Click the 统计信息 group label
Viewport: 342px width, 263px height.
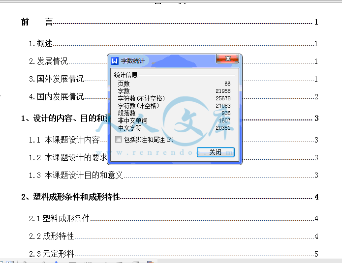click(x=125, y=75)
